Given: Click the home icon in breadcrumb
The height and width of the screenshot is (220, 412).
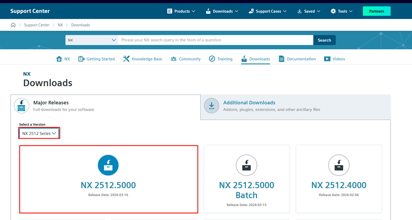Looking at the screenshot, I should click(x=13, y=25).
